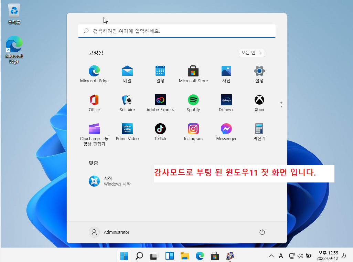
Task: Open Microsoft Store pinned app
Action: point(193,74)
